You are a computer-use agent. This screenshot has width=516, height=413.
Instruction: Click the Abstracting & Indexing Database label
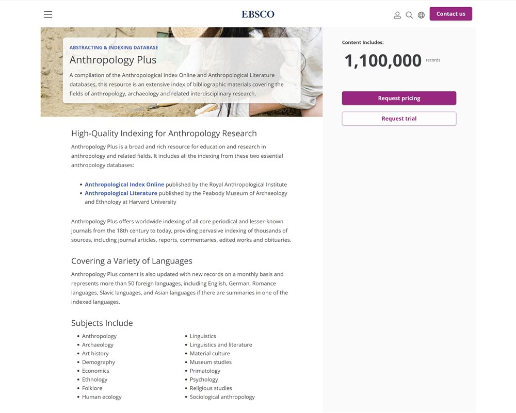(x=114, y=47)
